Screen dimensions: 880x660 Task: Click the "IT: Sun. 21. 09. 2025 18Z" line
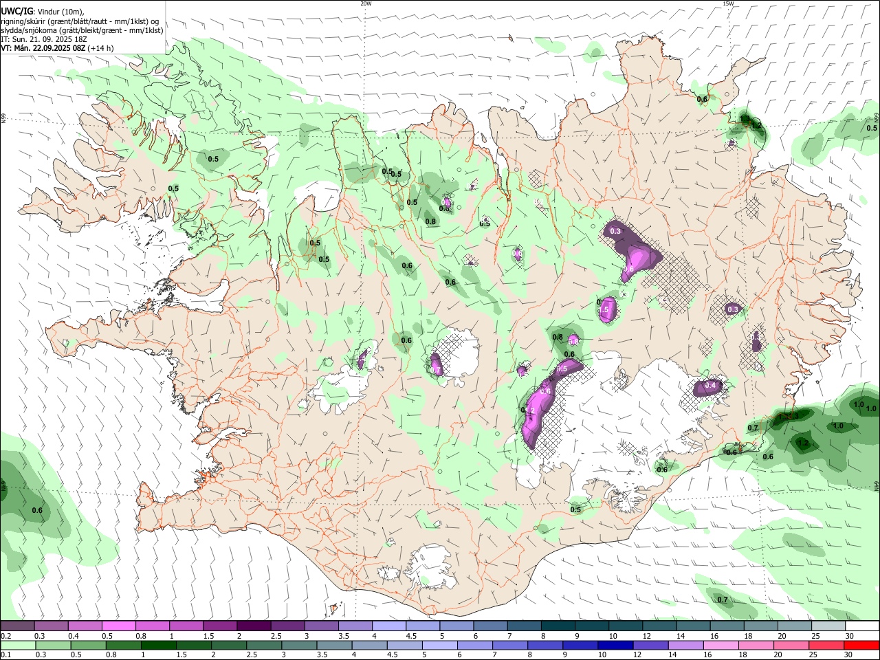(44, 39)
